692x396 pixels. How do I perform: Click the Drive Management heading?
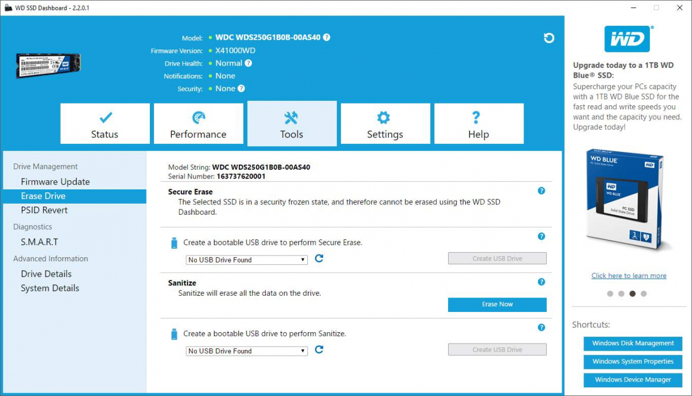46,166
